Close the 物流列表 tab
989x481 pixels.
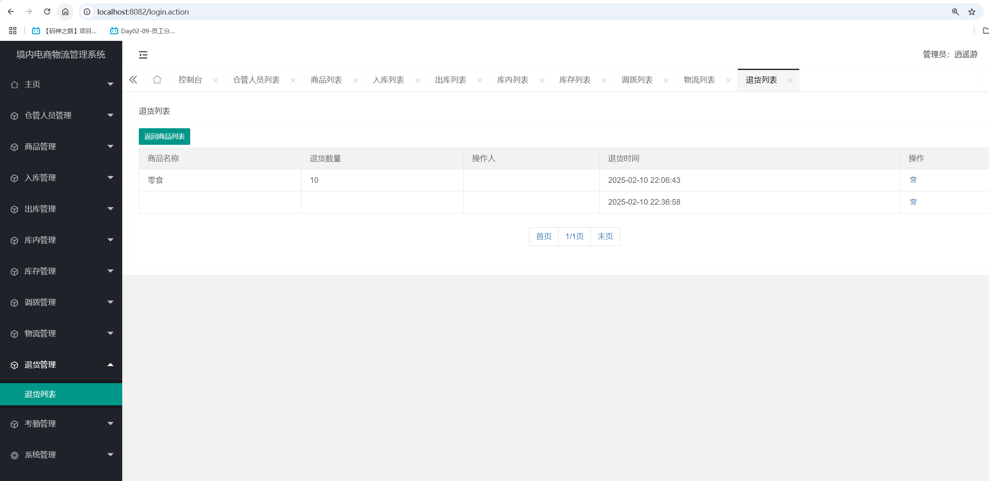coord(728,80)
